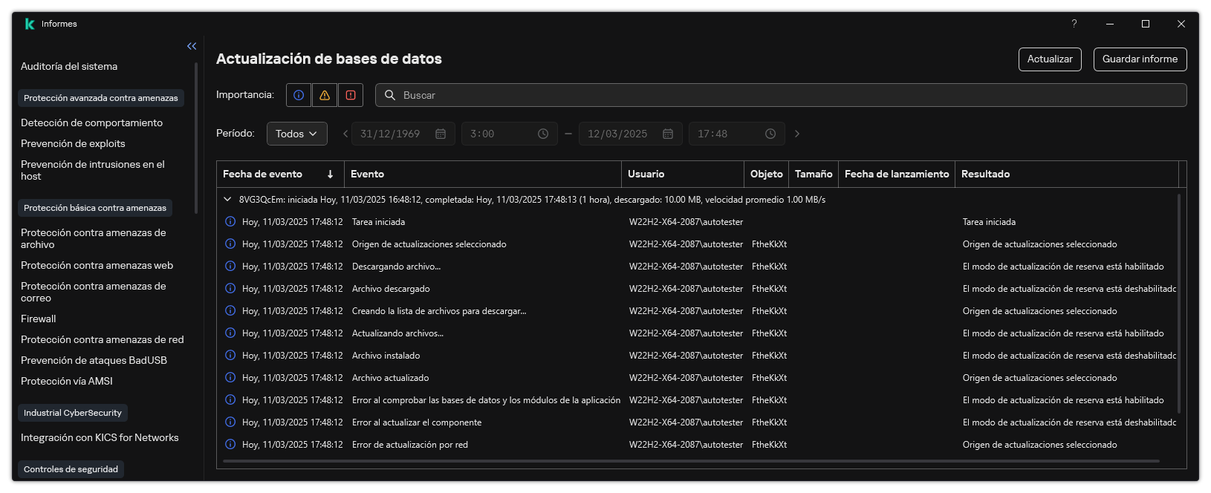Open Protección contra amenazas de red
This screenshot has width=1211, height=493.
pyautogui.click(x=103, y=339)
